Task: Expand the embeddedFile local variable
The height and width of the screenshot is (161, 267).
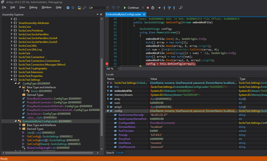Action: (x=108, y=91)
